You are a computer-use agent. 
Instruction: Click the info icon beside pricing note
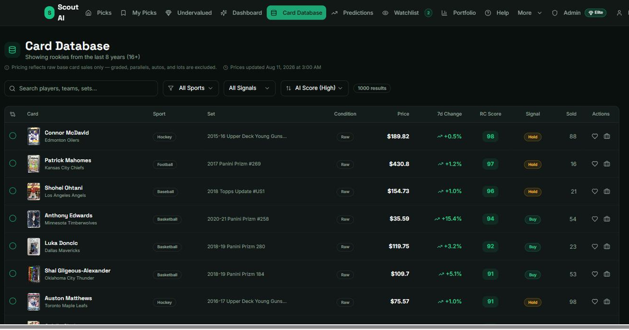pyautogui.click(x=7, y=68)
